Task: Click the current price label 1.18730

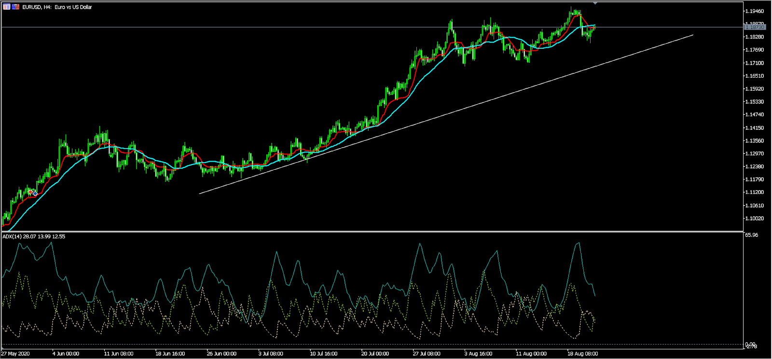Action: [755, 28]
